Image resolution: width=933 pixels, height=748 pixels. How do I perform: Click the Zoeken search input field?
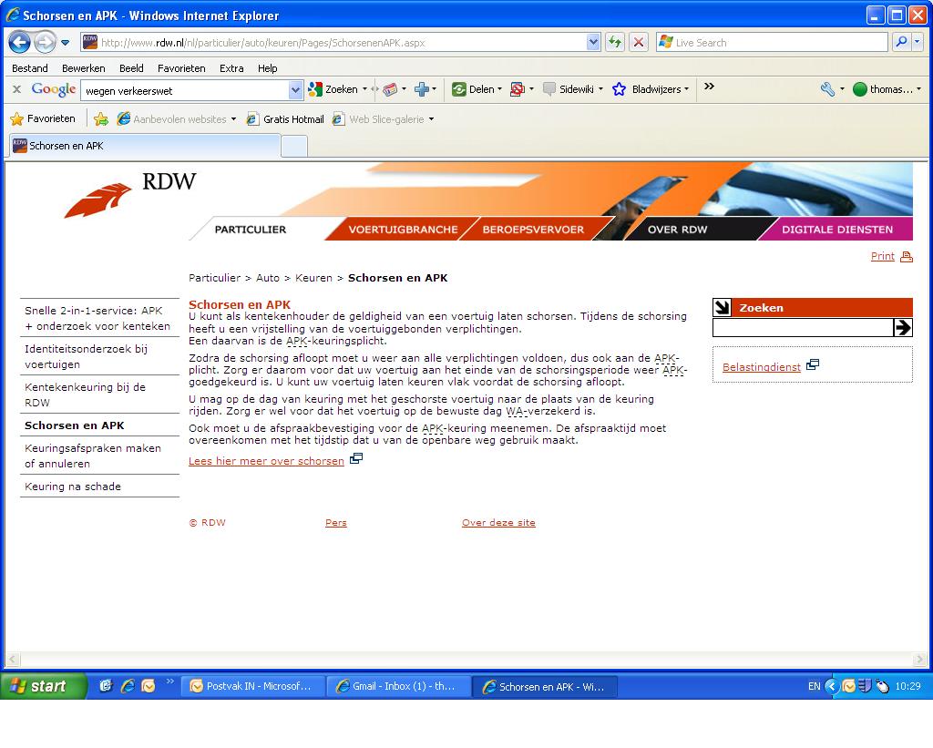[x=802, y=328]
